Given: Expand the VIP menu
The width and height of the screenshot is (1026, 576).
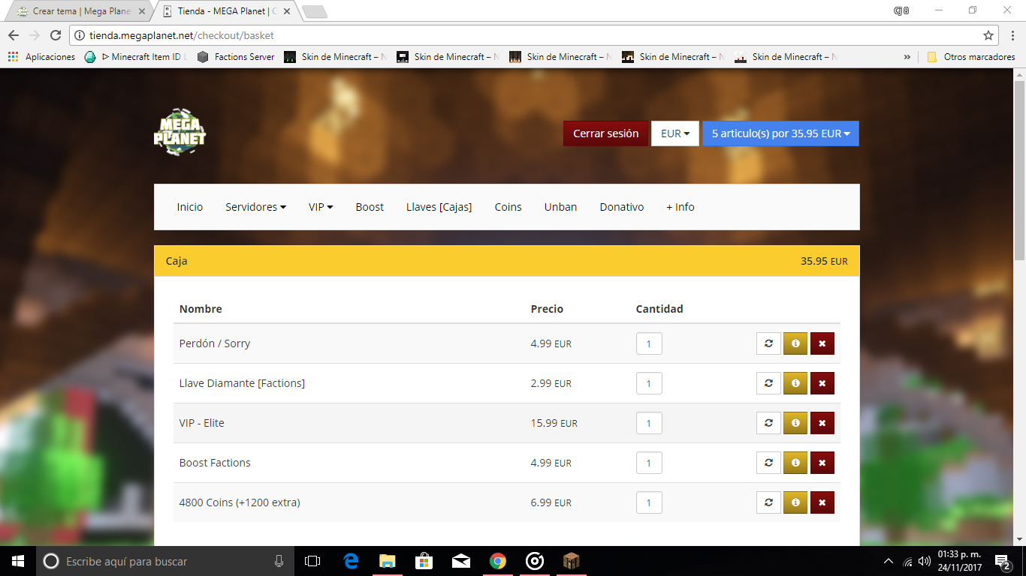Looking at the screenshot, I should point(321,207).
